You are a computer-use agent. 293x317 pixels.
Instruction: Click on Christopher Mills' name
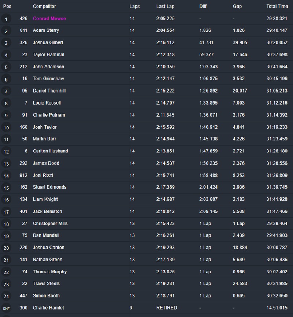(50, 223)
